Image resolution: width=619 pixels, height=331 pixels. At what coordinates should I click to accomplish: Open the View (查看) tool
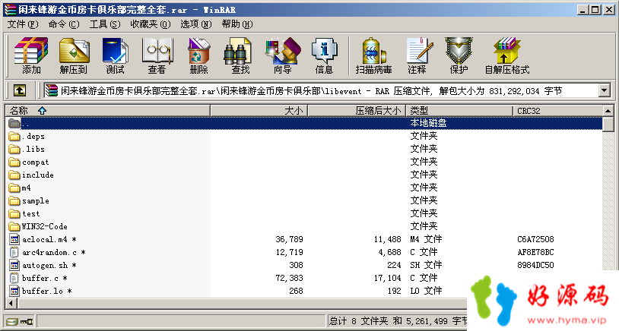coord(157,55)
